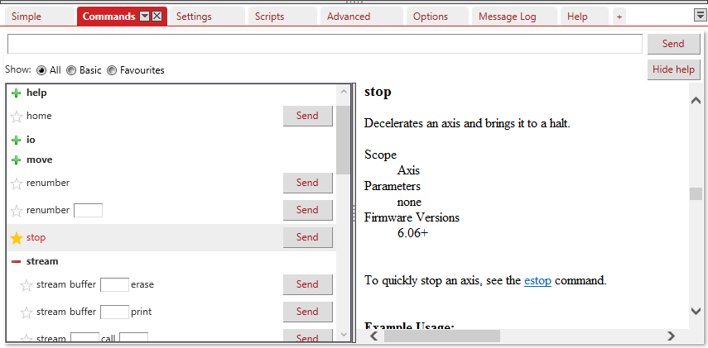Image resolution: width=708 pixels, height=348 pixels.
Task: Focus the command entry text field
Action: pyautogui.click(x=325, y=44)
